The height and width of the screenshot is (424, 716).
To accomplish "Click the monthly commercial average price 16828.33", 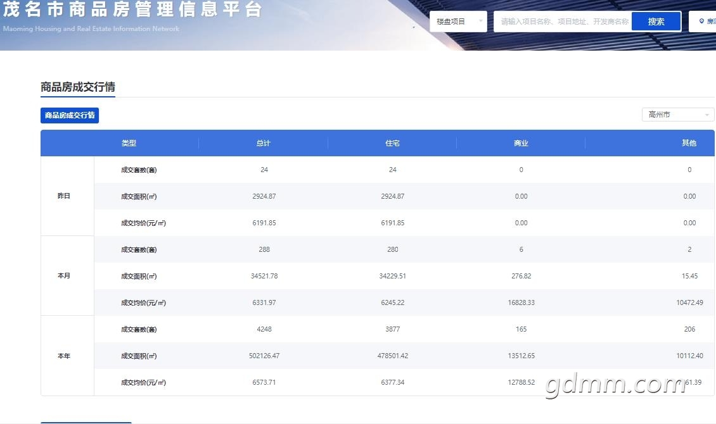I will 521,302.
